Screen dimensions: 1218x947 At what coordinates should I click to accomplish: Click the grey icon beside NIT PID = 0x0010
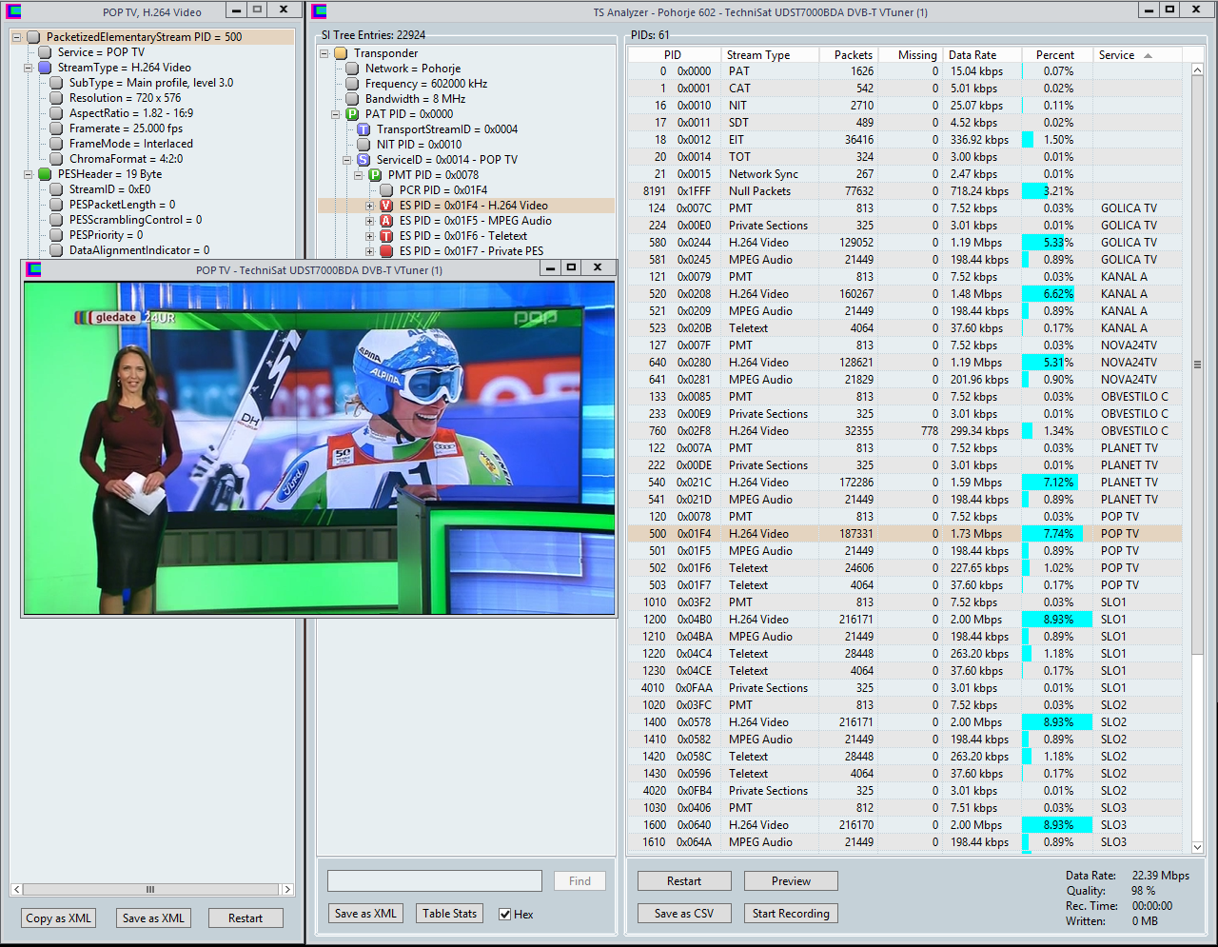pyautogui.click(x=363, y=145)
